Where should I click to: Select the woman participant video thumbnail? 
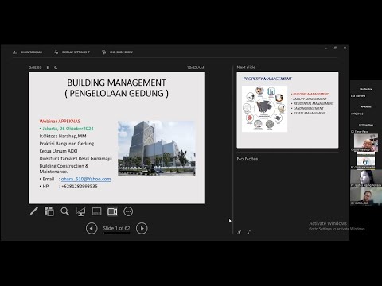pyautogui.click(x=366, y=178)
